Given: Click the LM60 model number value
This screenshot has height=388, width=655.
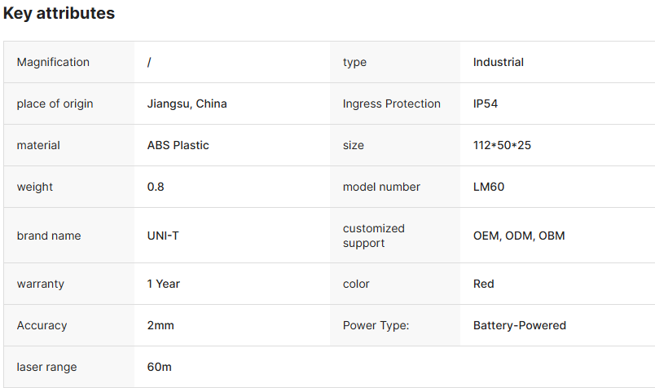Looking at the screenshot, I should tap(489, 187).
